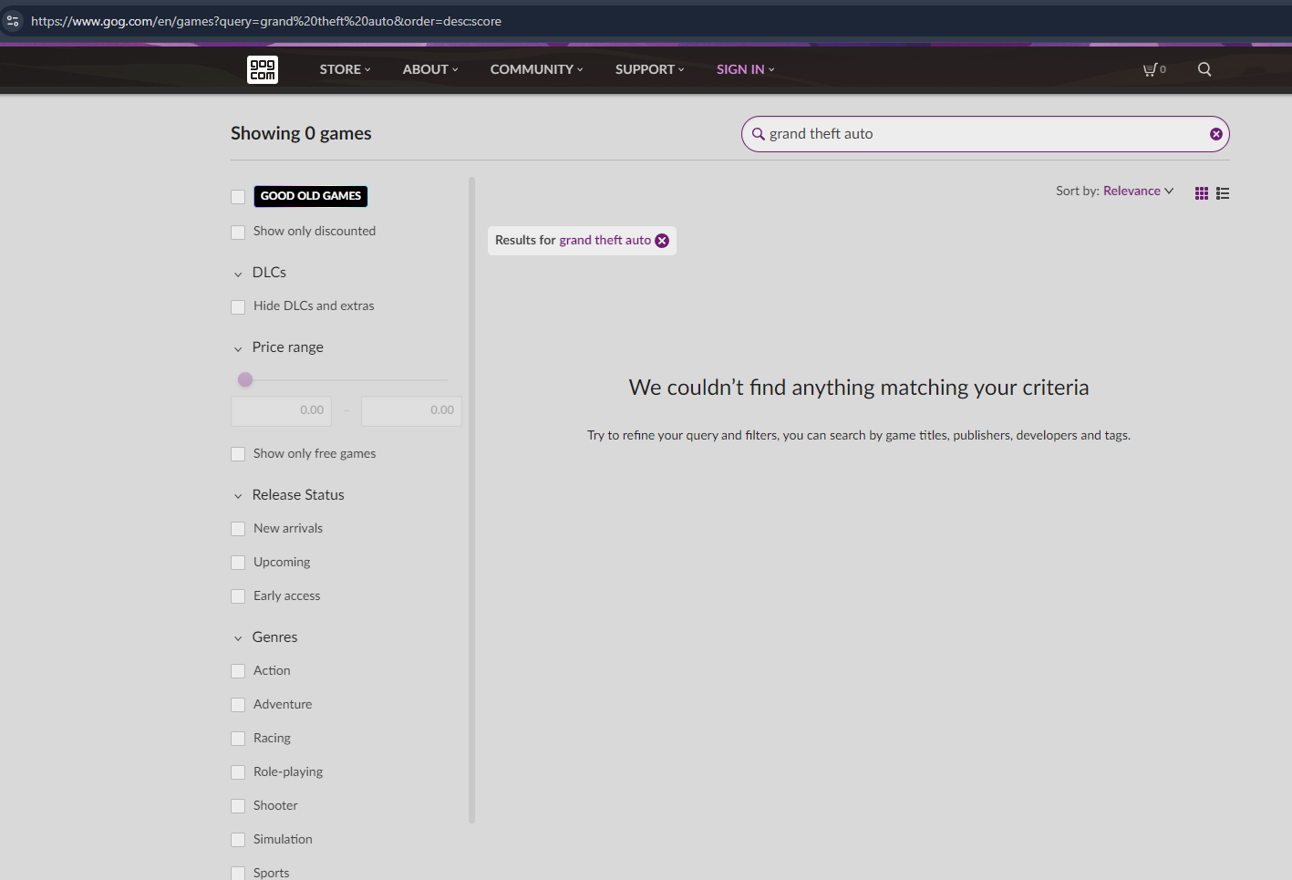Image resolution: width=1292 pixels, height=880 pixels.
Task: Check the Simulation genre
Action: [238, 840]
